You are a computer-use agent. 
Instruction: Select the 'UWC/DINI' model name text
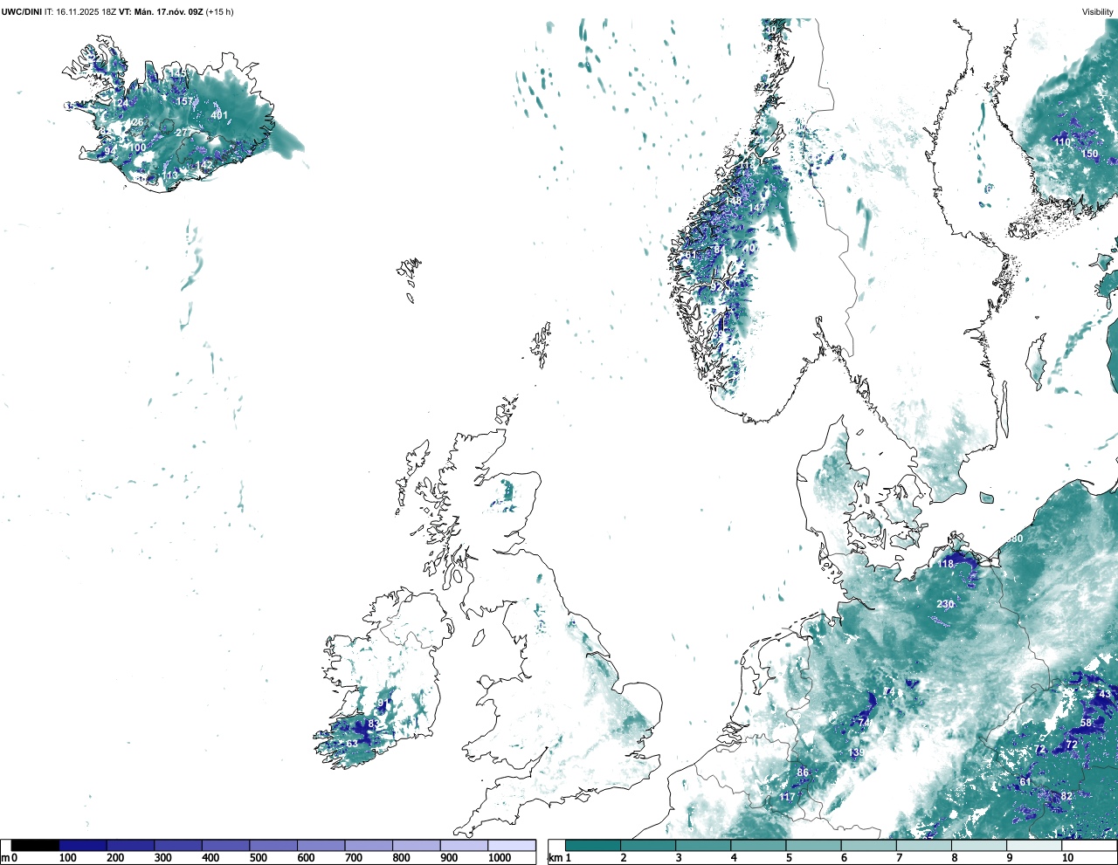coord(22,11)
